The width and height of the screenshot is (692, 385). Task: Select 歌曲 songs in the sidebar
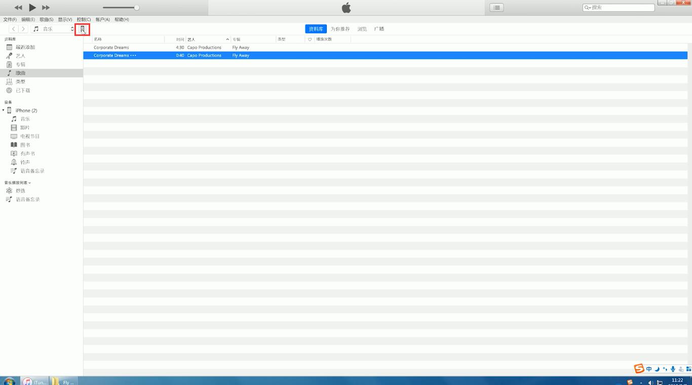pyautogui.click(x=42, y=73)
